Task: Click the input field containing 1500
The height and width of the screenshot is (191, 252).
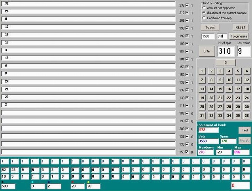Action: [208, 36]
